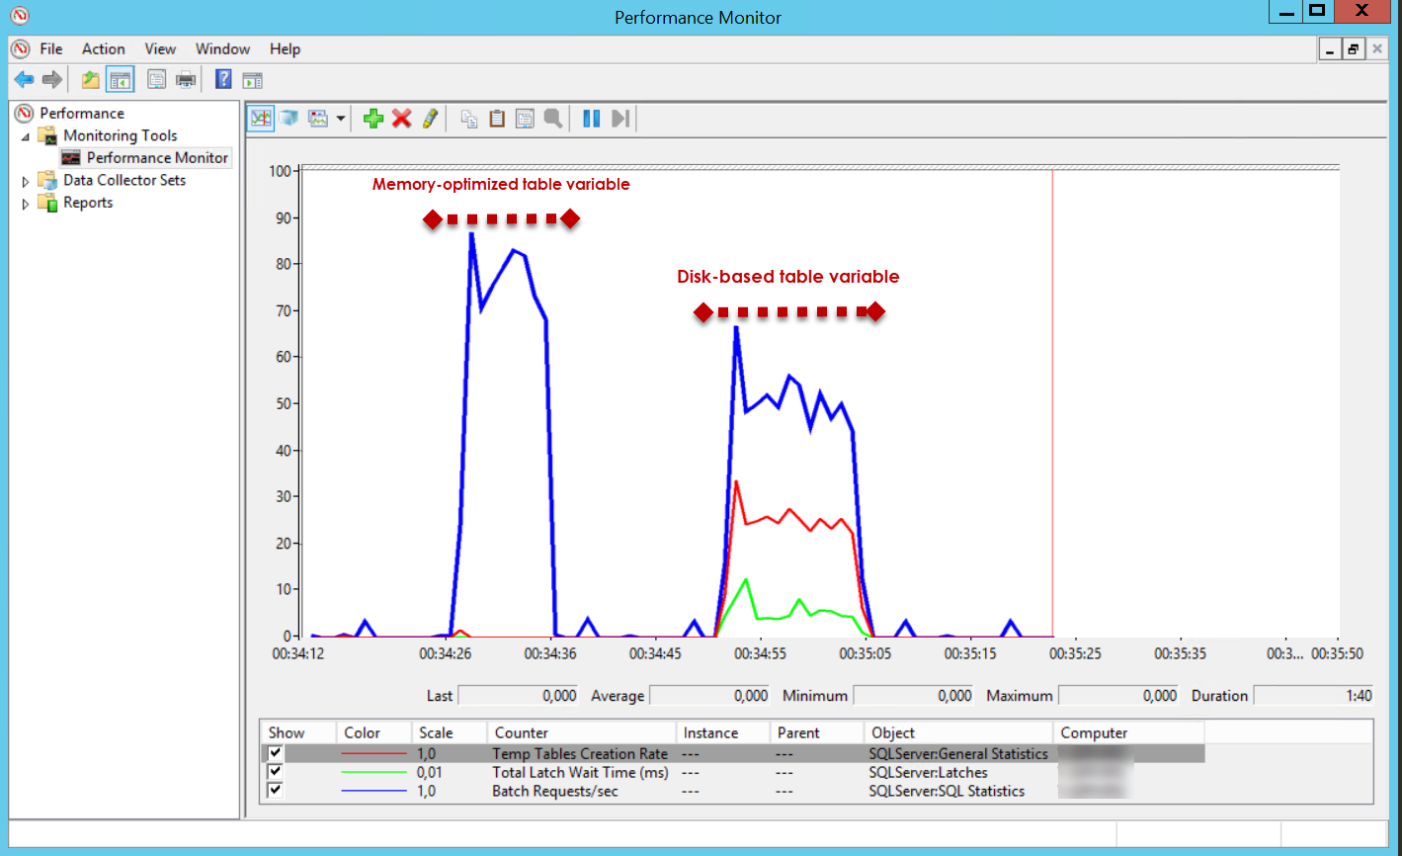Click the Change Graph Type icon
Screen dimensions: 1402x856
tap(318, 119)
